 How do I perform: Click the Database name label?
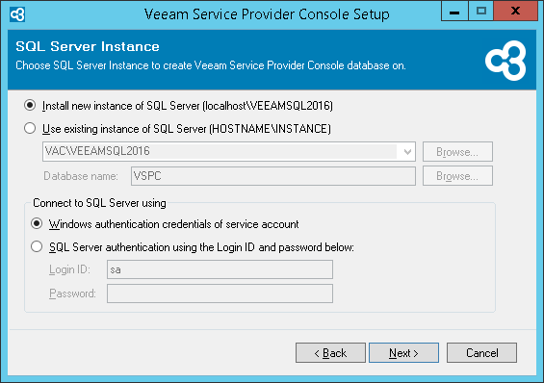pyautogui.click(x=81, y=176)
